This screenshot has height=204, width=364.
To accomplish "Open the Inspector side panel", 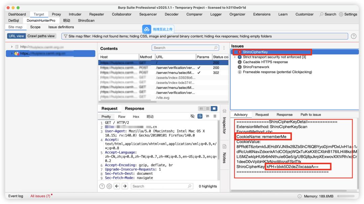I will pos(224,125).
